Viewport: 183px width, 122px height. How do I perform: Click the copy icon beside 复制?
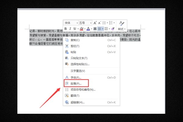pyautogui.click(x=67, y=40)
